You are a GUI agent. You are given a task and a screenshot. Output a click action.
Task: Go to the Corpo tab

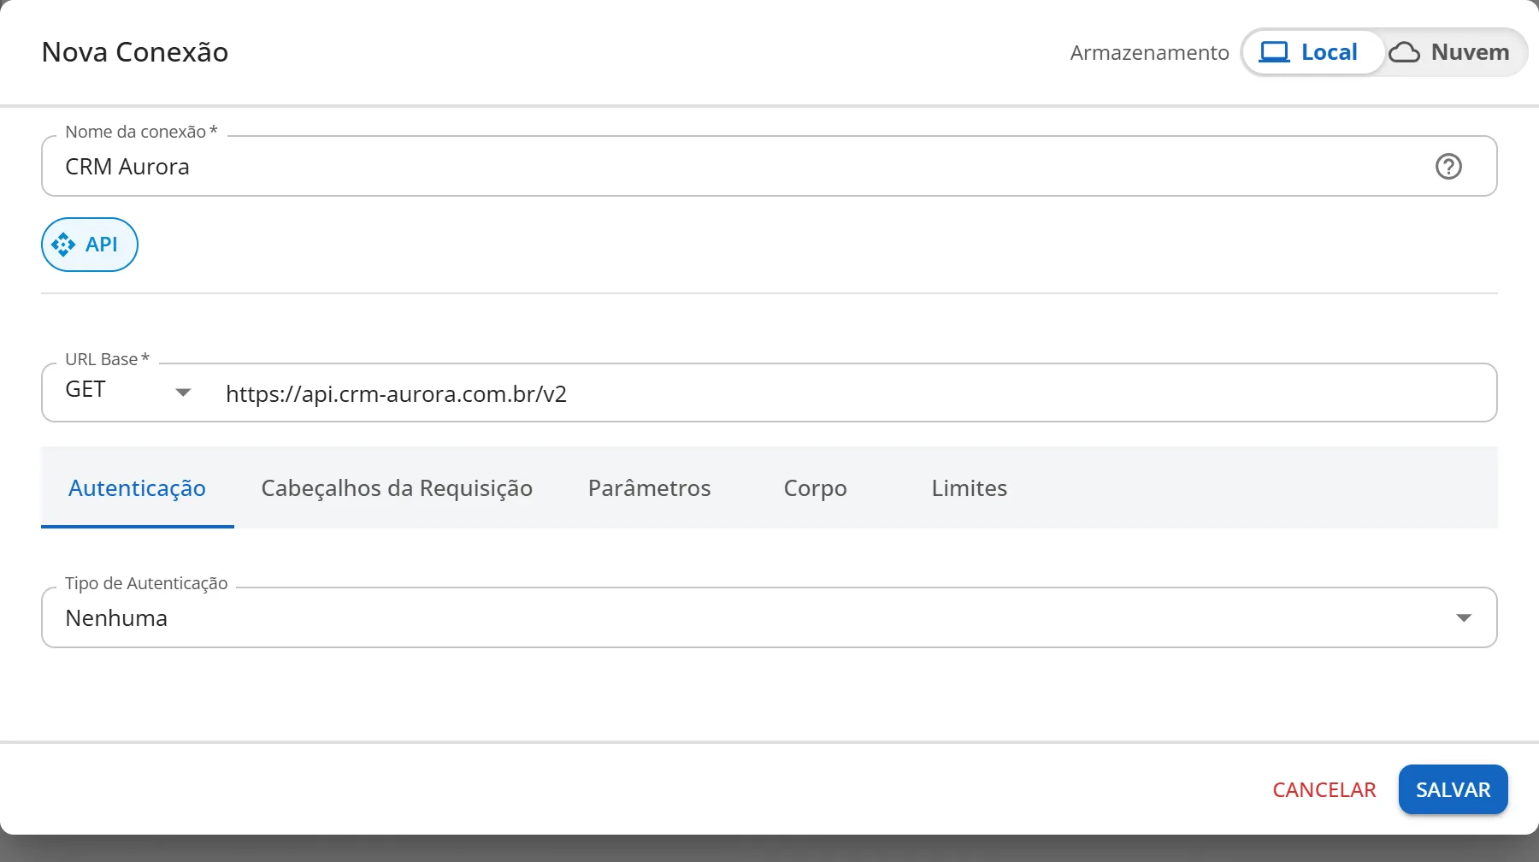[x=815, y=488]
